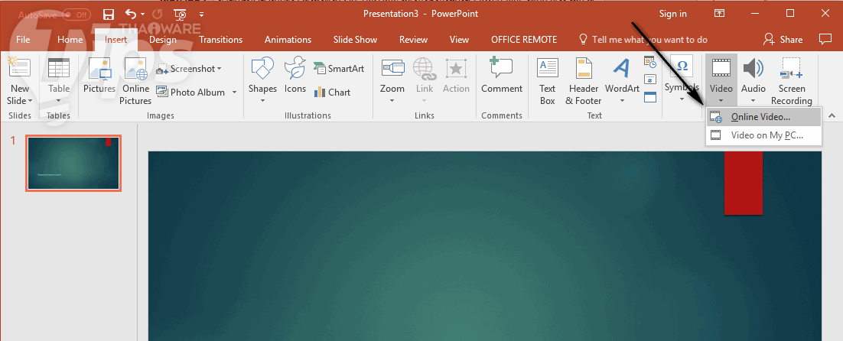
Task: Start slideshow from beginning icon
Action: [x=181, y=15]
